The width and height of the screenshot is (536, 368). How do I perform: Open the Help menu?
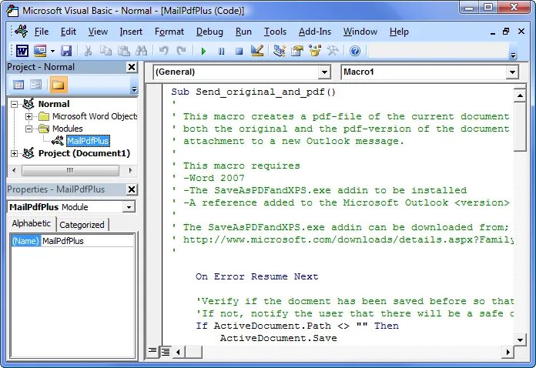coord(399,32)
